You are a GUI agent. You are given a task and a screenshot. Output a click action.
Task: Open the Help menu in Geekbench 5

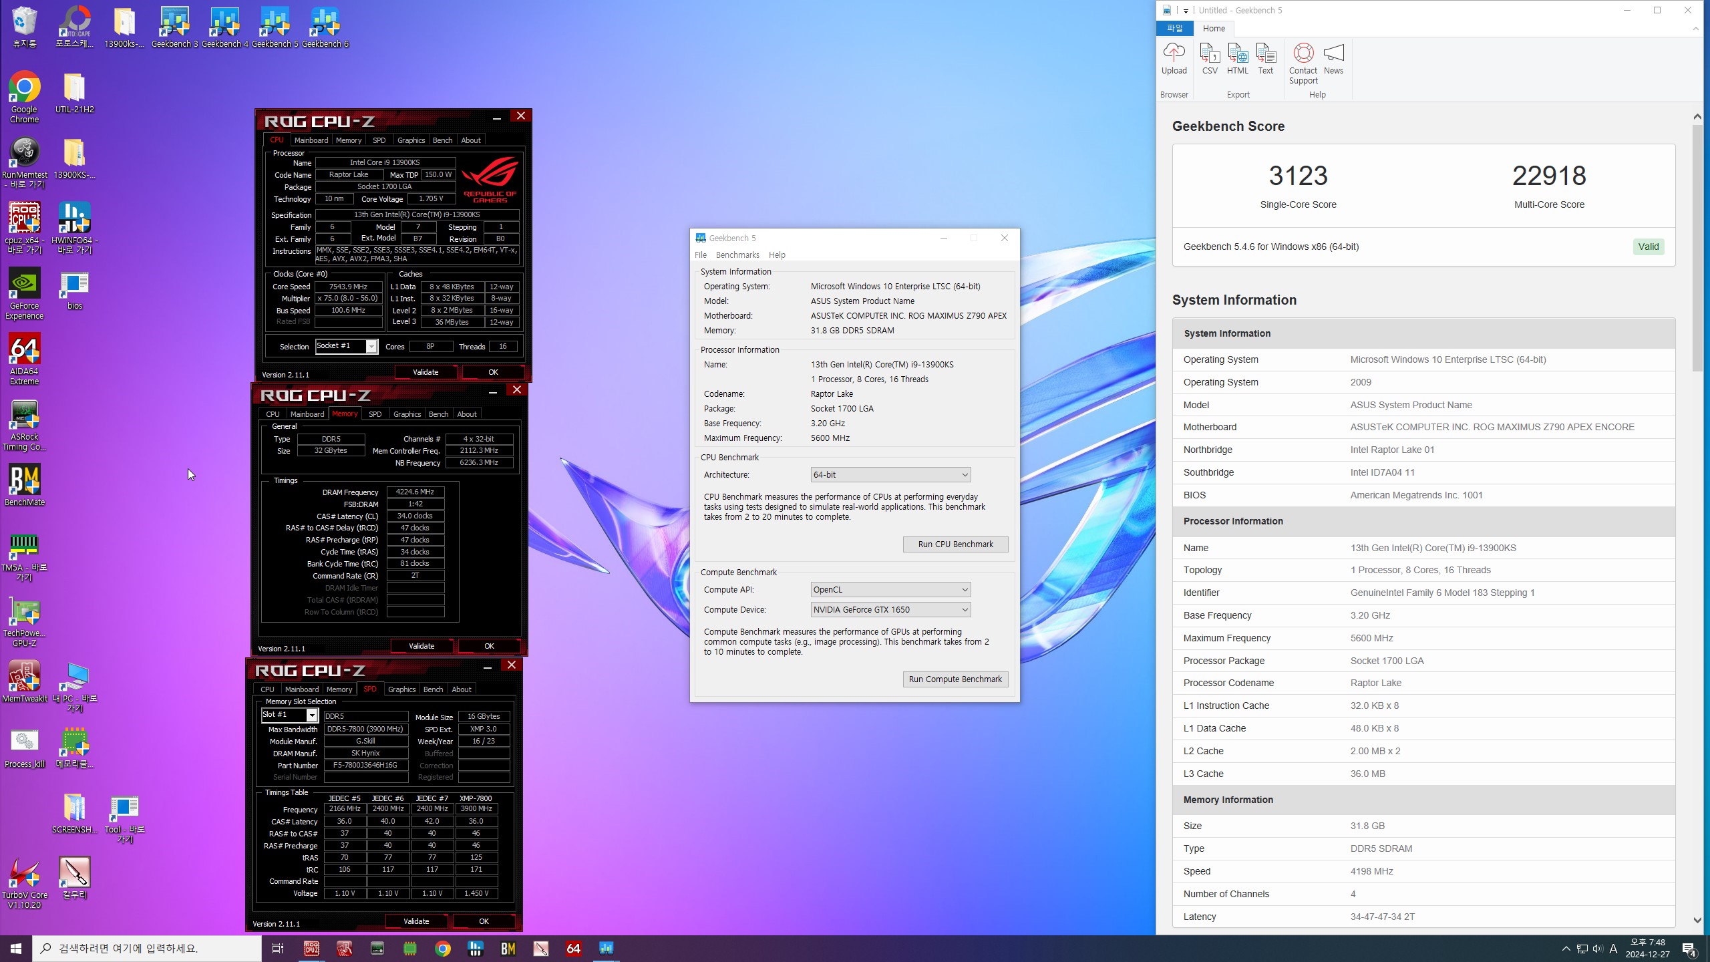[777, 255]
